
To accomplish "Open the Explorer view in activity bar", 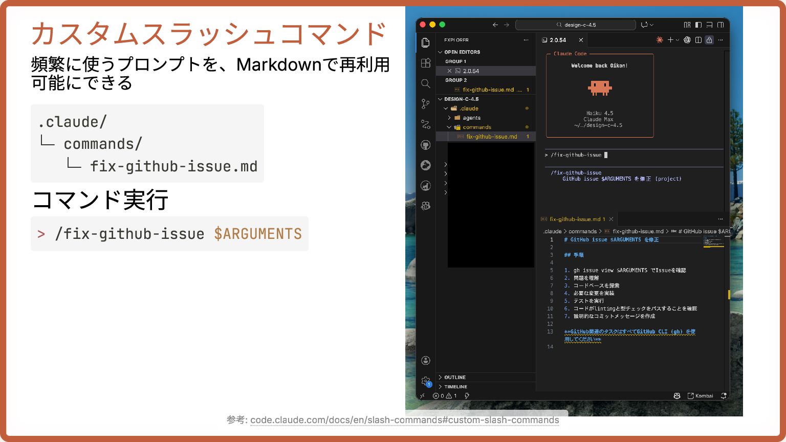I will (425, 42).
